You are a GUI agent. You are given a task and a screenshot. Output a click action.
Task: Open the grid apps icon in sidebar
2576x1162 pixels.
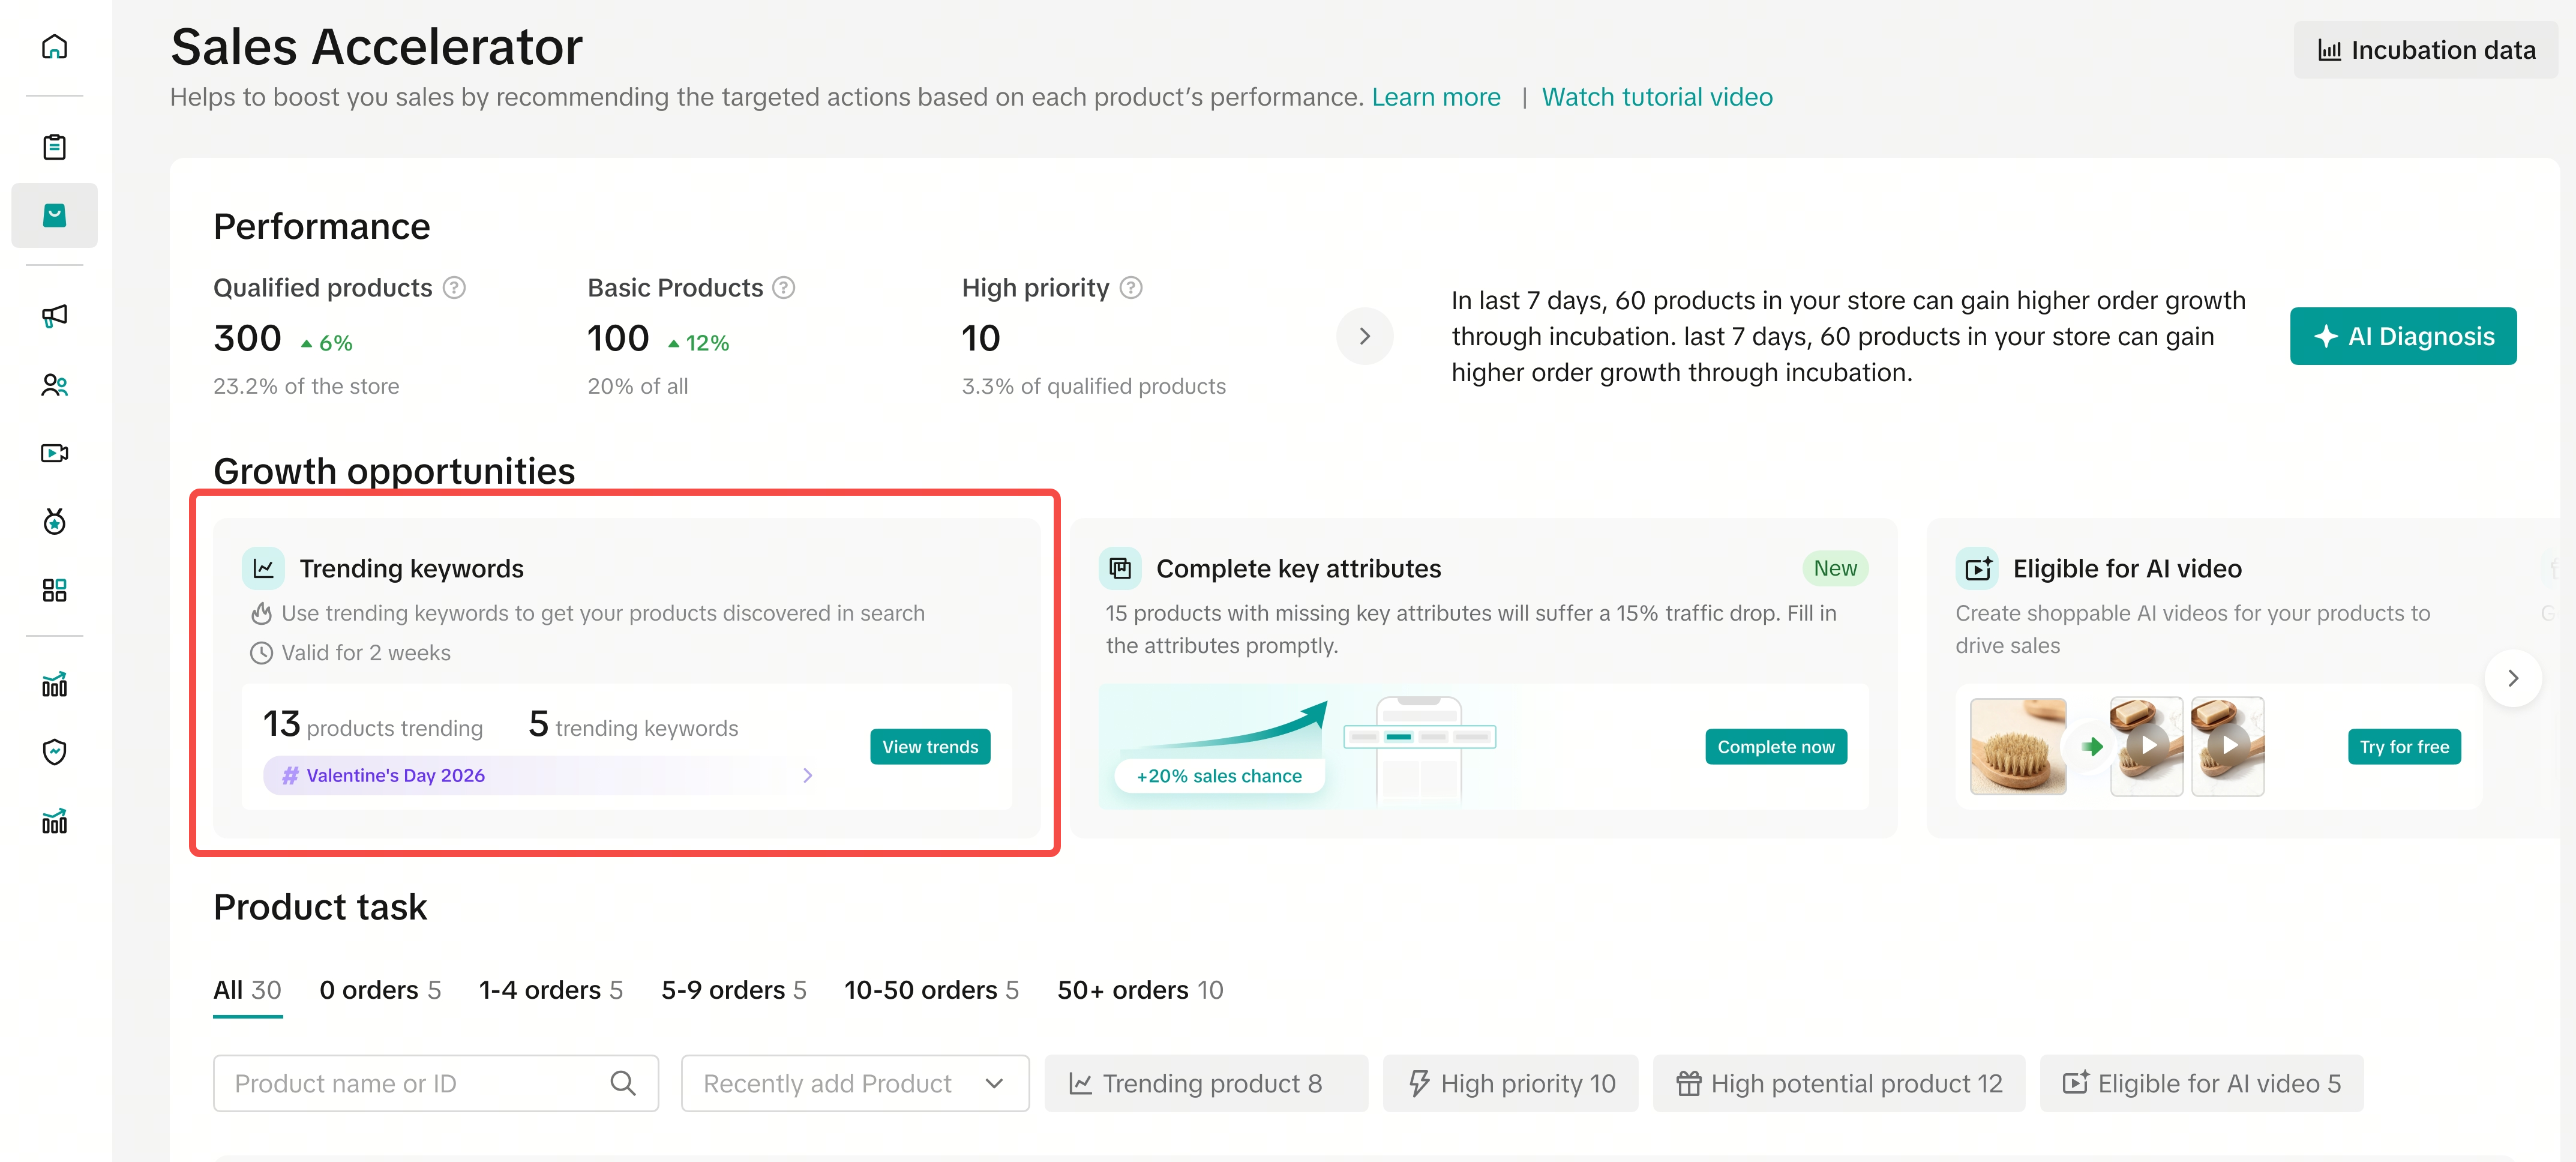[54, 590]
